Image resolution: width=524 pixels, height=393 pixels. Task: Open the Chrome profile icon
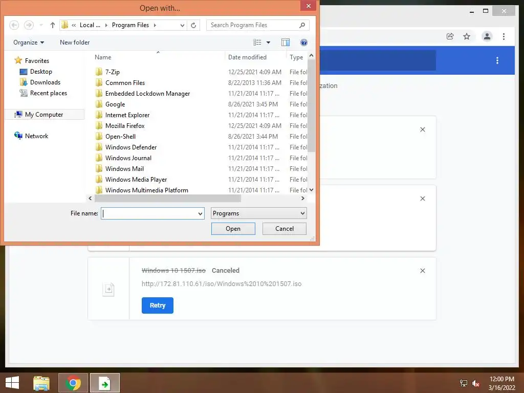[487, 36]
